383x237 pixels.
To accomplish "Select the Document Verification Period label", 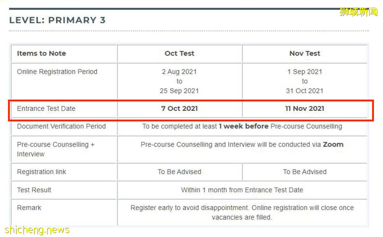I will [x=61, y=126].
